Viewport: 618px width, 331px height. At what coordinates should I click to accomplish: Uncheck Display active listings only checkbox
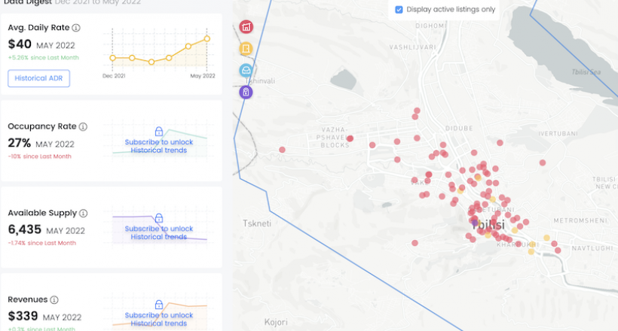(399, 10)
